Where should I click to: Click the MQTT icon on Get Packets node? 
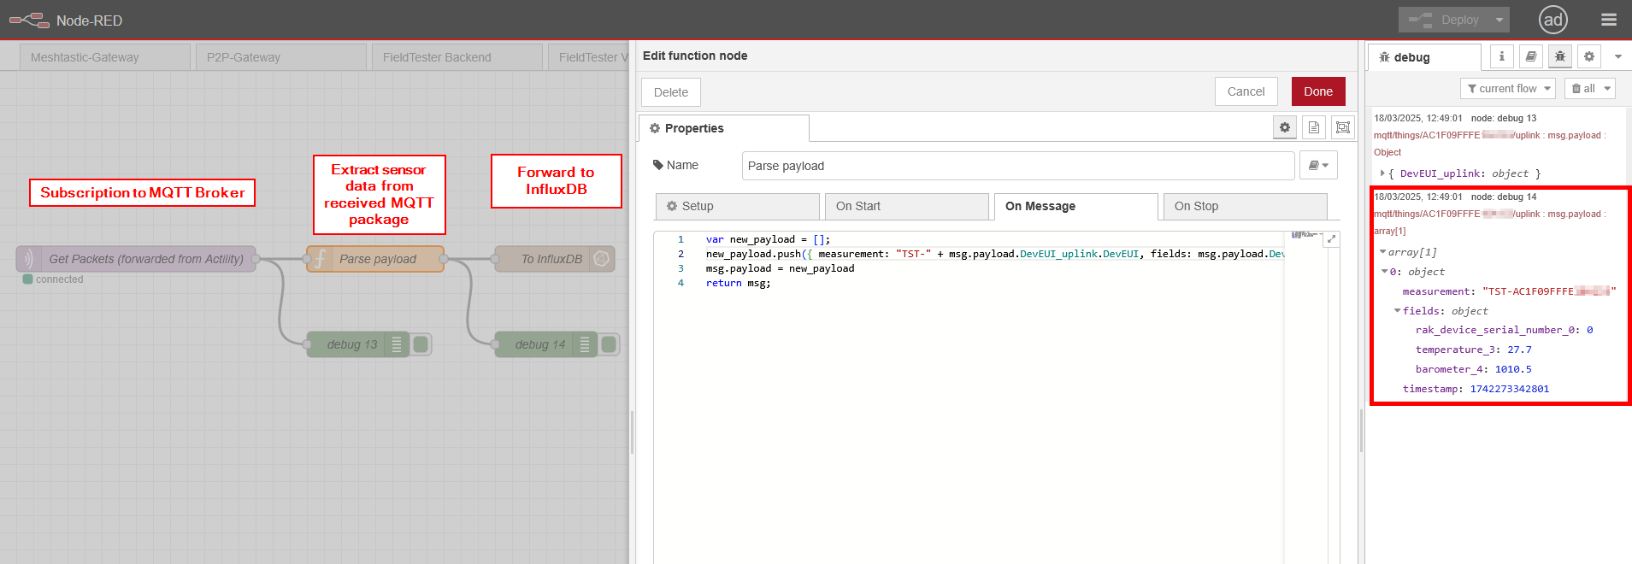tap(28, 259)
